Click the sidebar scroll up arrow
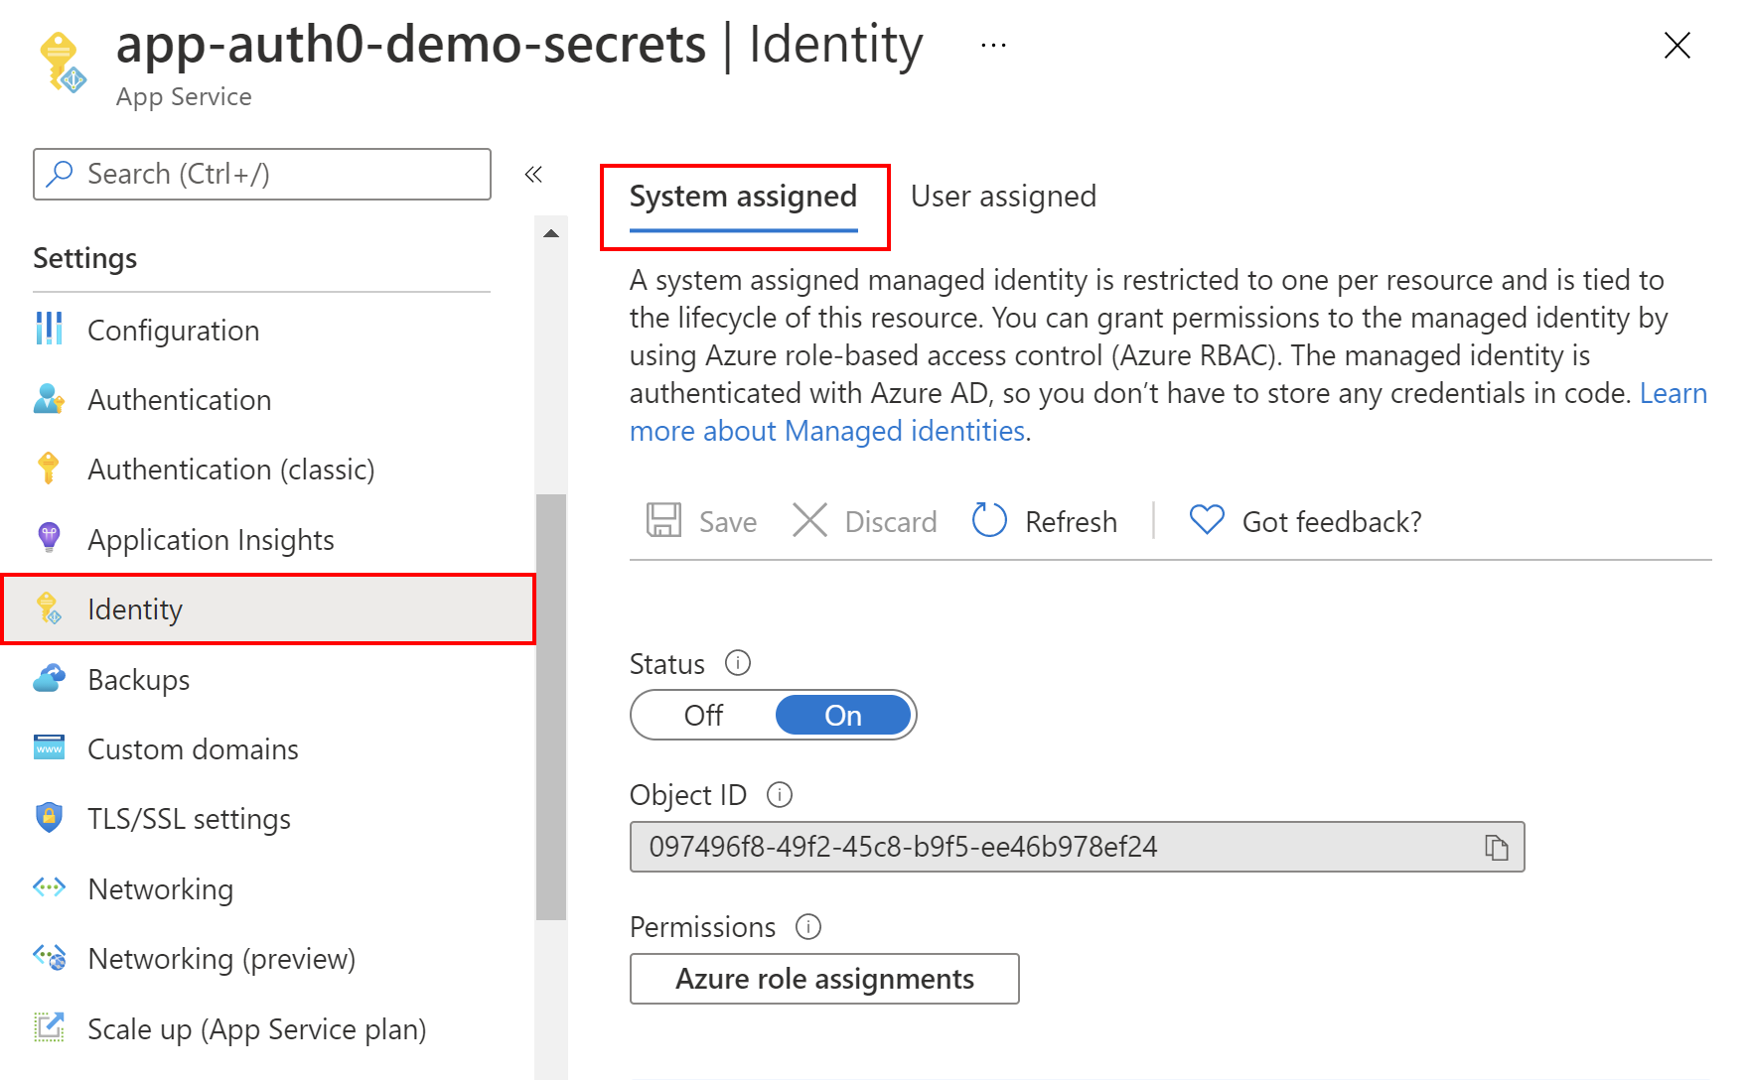The image size is (1748, 1080). coord(551,234)
